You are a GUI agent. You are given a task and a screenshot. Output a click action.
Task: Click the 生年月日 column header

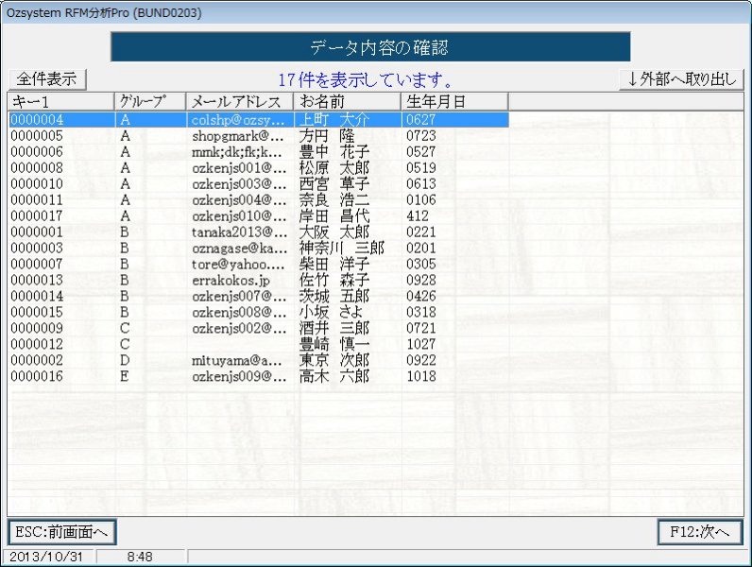pyautogui.click(x=454, y=102)
